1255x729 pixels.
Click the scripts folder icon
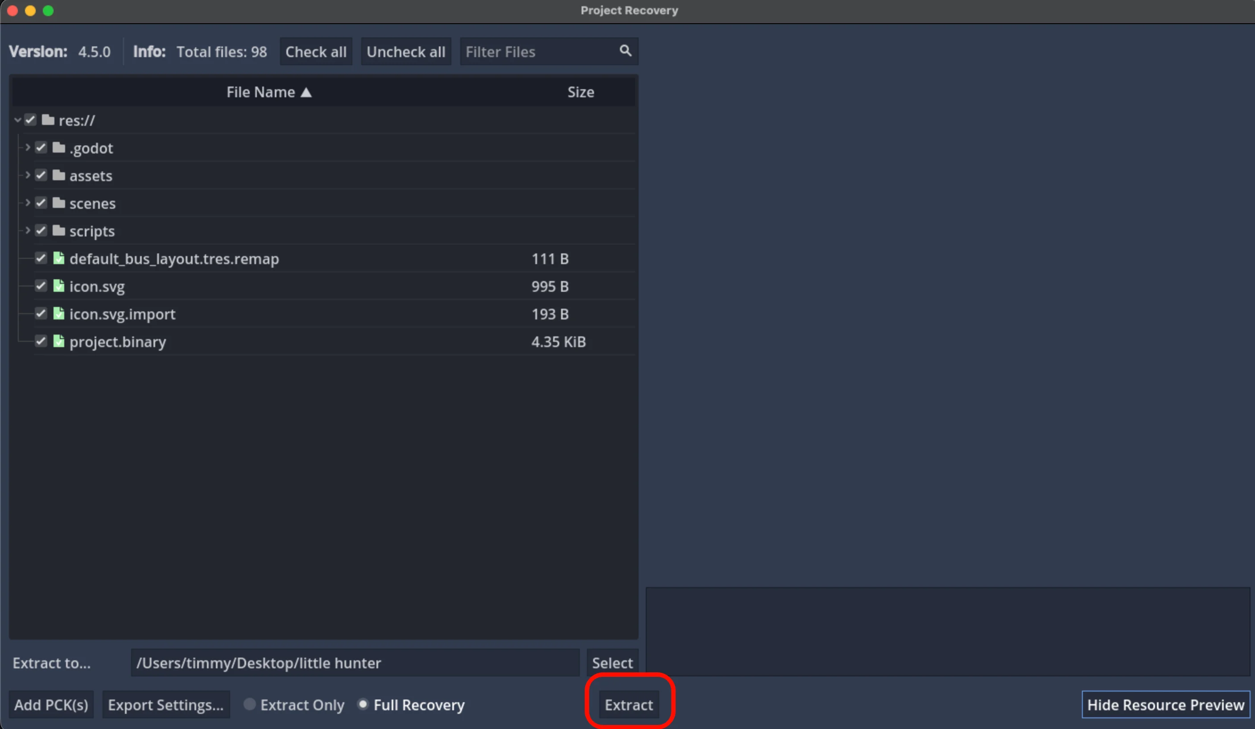click(x=59, y=231)
